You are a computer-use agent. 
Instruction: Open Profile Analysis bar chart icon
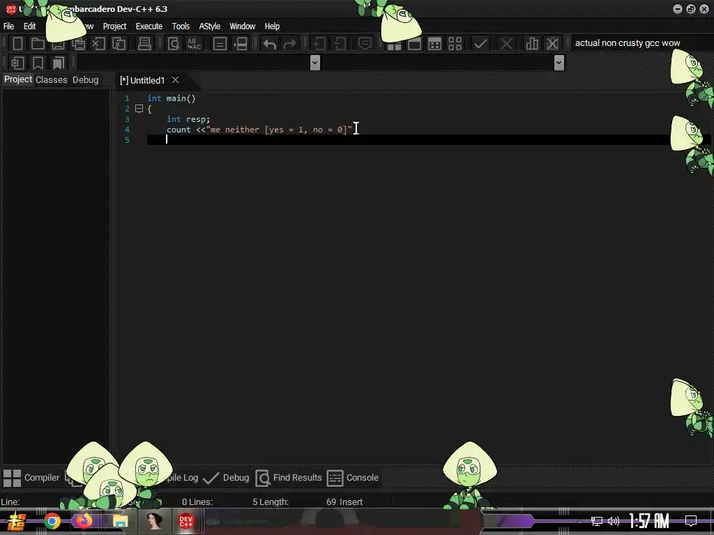coord(531,44)
